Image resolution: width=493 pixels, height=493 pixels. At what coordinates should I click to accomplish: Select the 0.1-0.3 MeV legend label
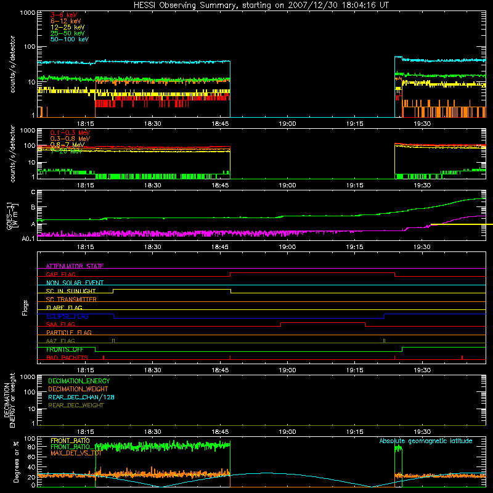(x=70, y=132)
